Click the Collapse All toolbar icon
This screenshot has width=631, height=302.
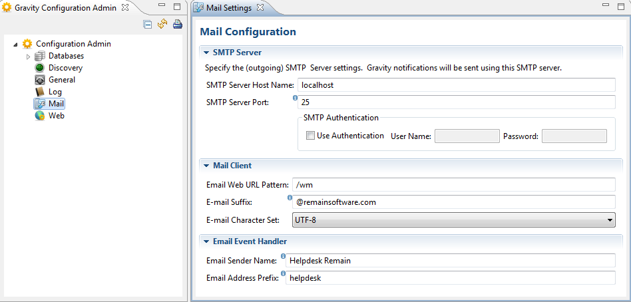148,25
